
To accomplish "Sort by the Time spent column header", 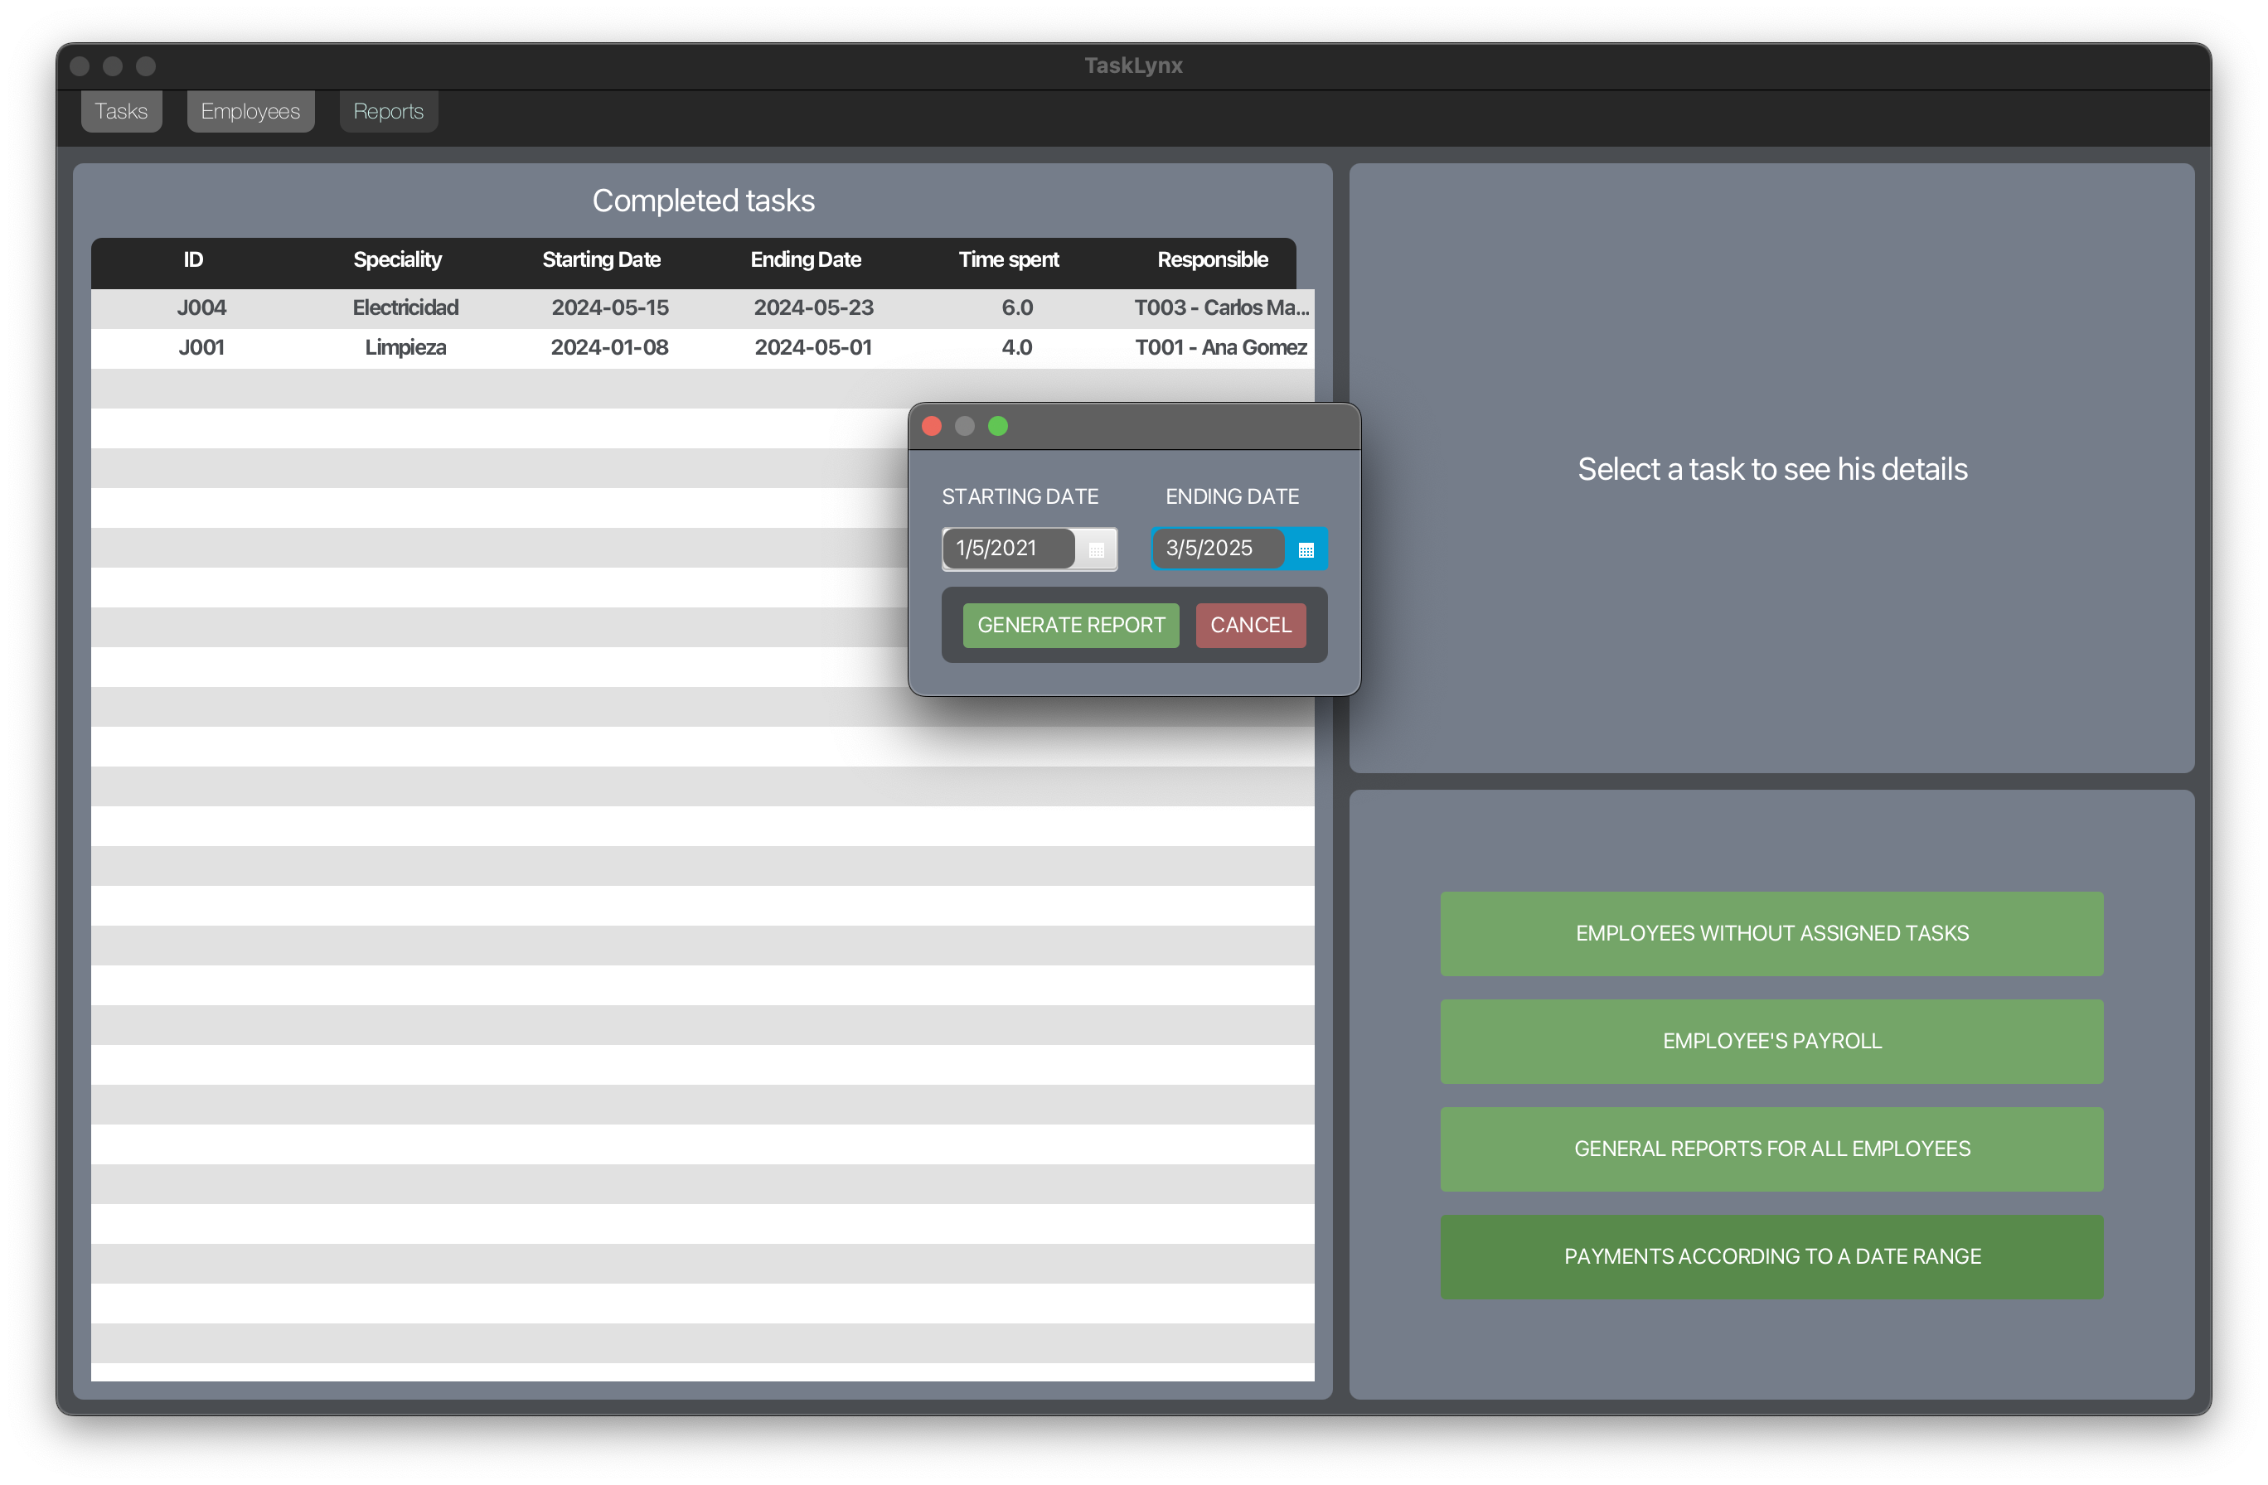I will (1009, 260).
